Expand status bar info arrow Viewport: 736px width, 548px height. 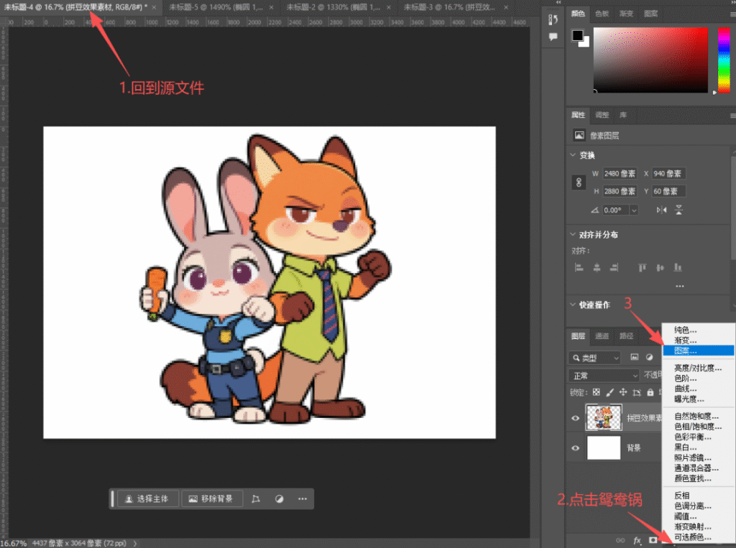[x=135, y=543]
